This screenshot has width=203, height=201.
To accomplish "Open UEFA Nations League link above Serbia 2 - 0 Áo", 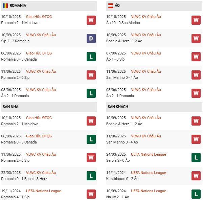I will click(x=148, y=154).
